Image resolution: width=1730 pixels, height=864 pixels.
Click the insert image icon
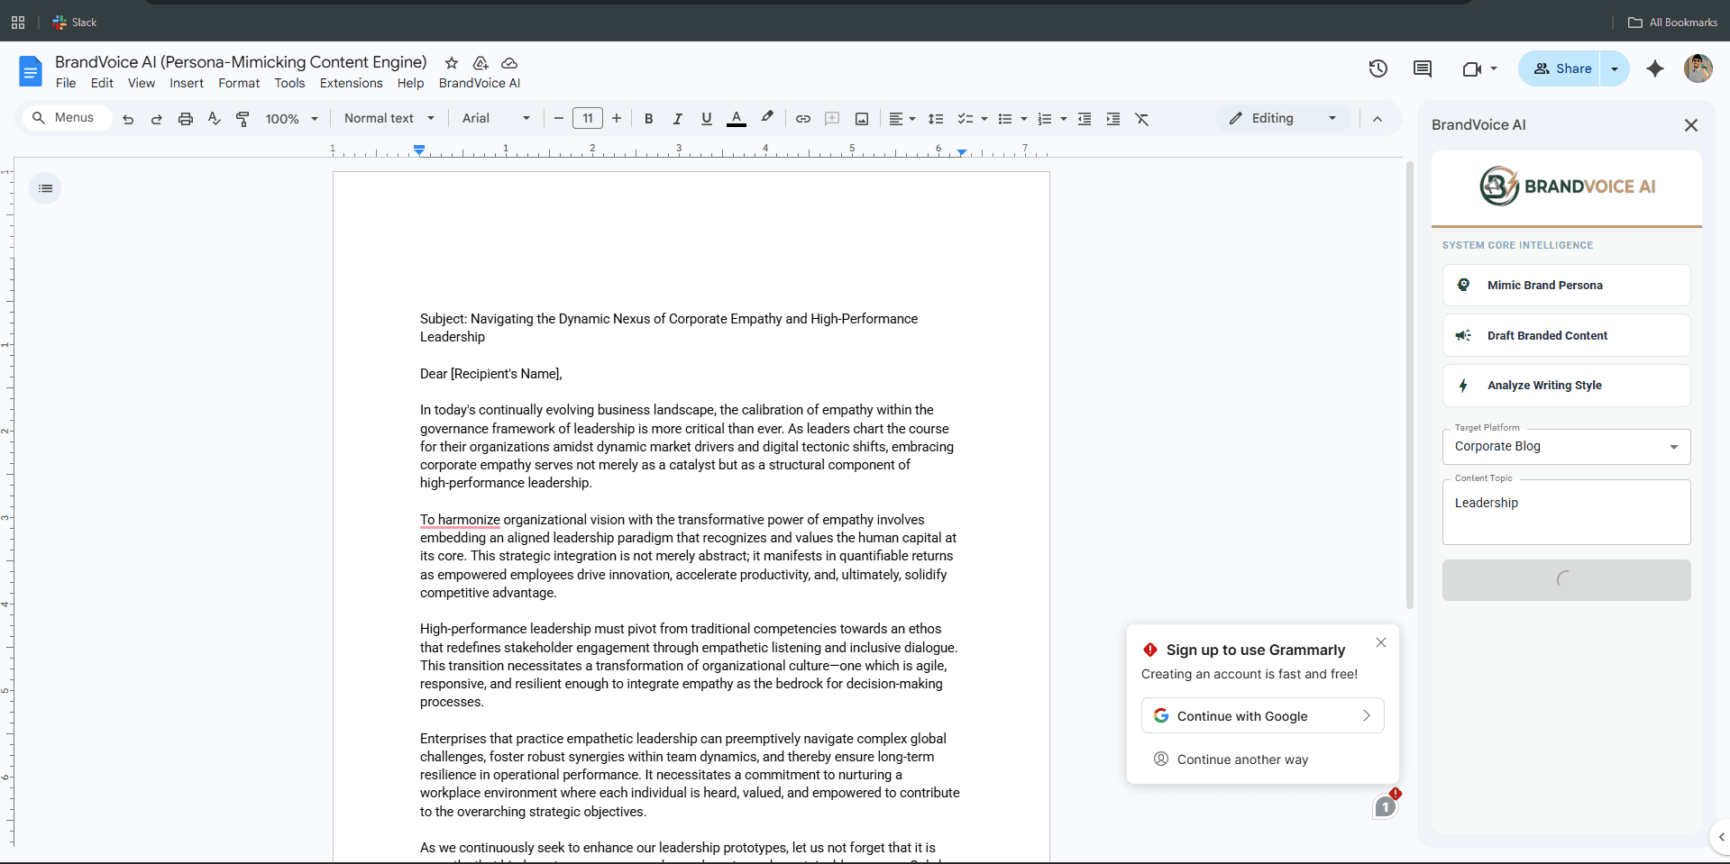(x=862, y=119)
